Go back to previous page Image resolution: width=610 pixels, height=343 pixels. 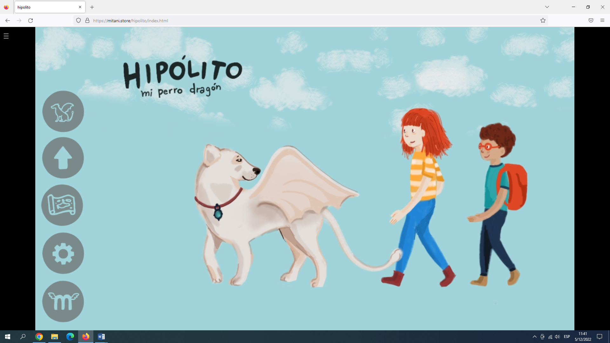click(x=8, y=21)
